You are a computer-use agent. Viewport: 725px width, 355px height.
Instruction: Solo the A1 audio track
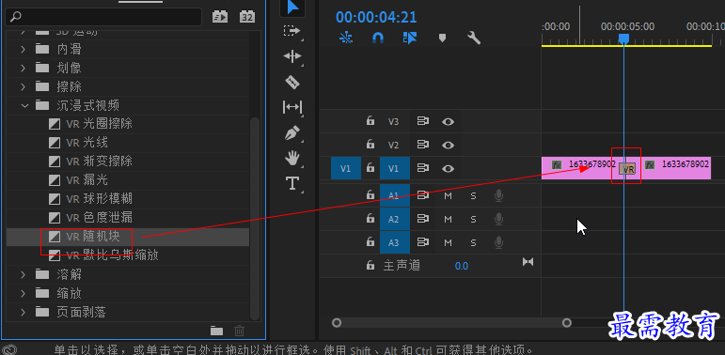(473, 195)
